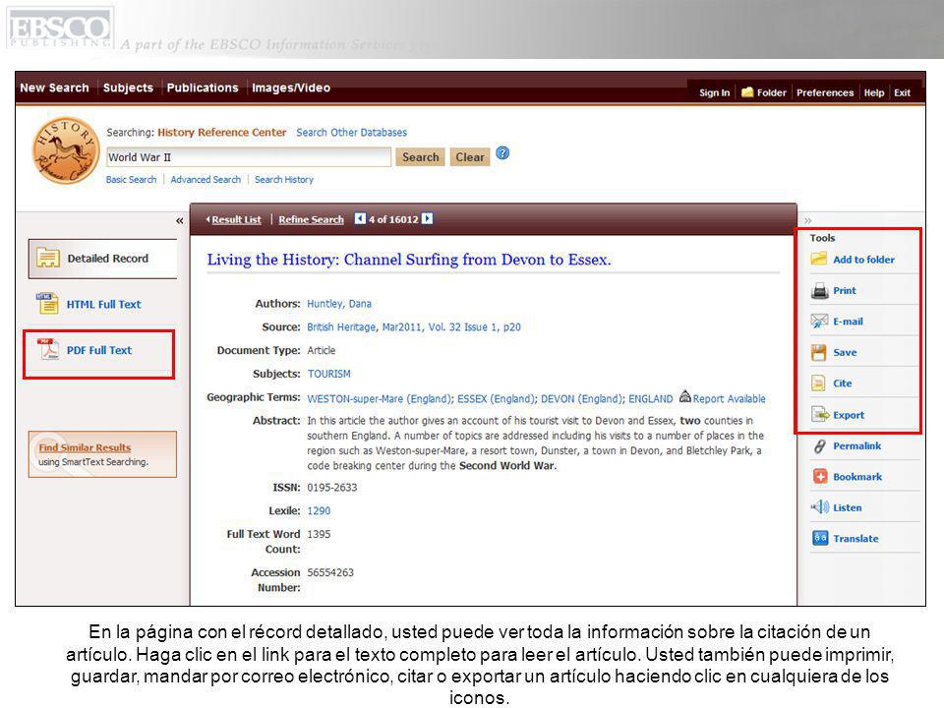Click the Refine Search link
Screen dimensions: 944x708
tap(311, 219)
